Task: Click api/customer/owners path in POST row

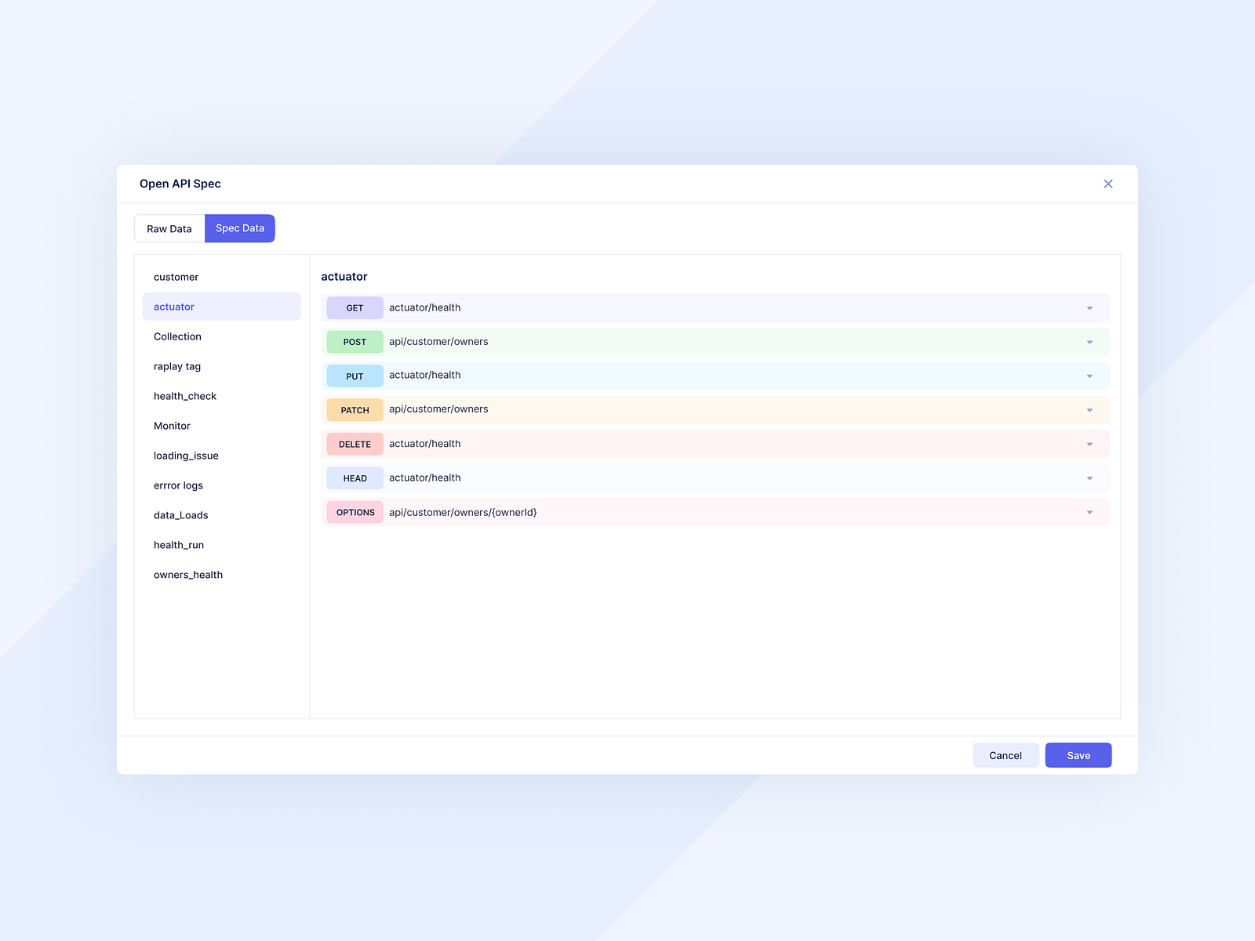Action: 438,342
